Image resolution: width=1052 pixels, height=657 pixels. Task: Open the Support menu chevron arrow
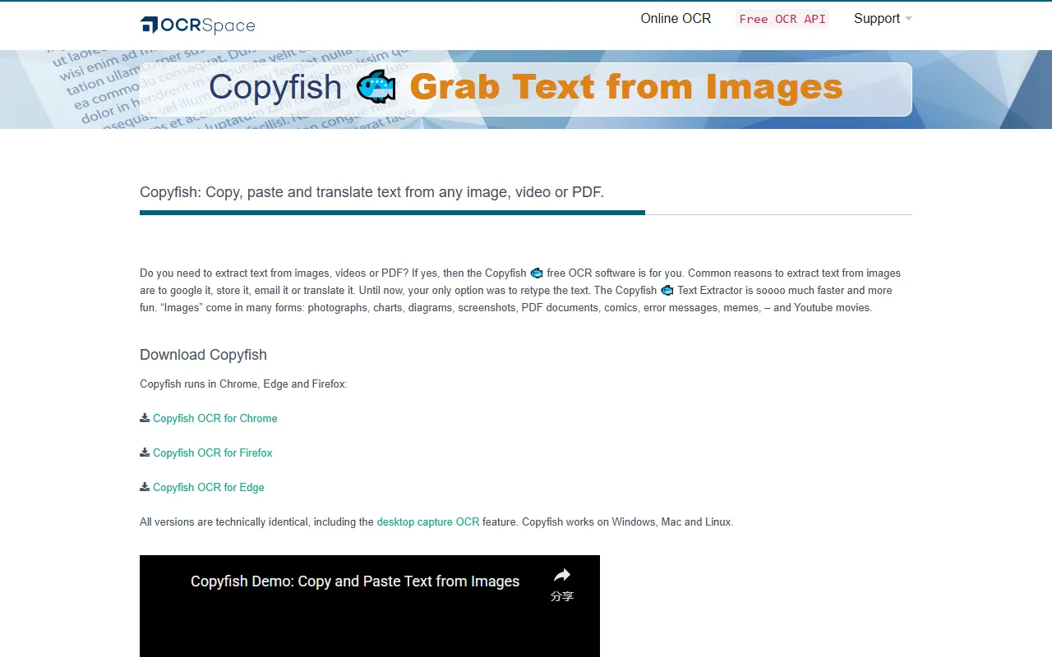907,19
